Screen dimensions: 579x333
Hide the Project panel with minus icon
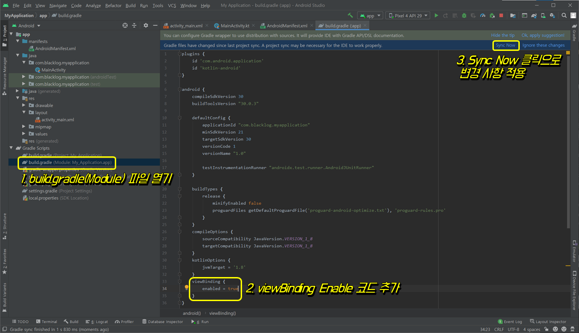click(x=155, y=25)
